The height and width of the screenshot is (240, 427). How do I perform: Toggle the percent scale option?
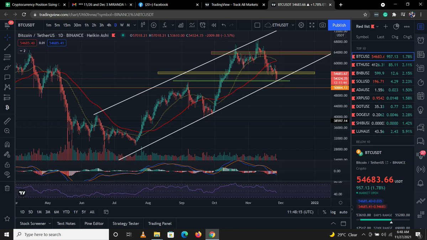point(325,212)
